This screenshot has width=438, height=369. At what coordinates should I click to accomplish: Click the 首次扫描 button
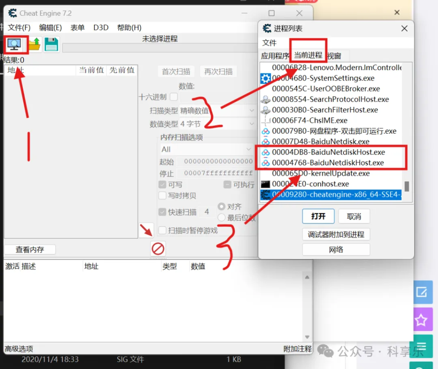pyautogui.click(x=176, y=72)
